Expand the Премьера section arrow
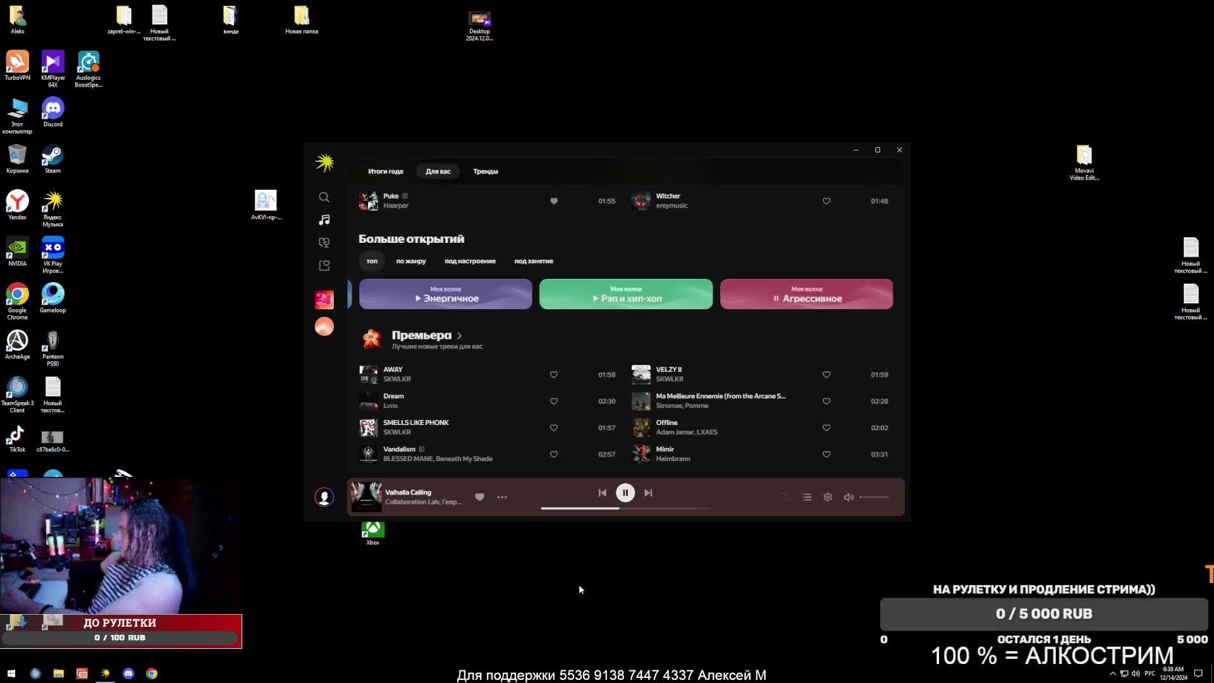Image resolution: width=1214 pixels, height=683 pixels. (460, 335)
